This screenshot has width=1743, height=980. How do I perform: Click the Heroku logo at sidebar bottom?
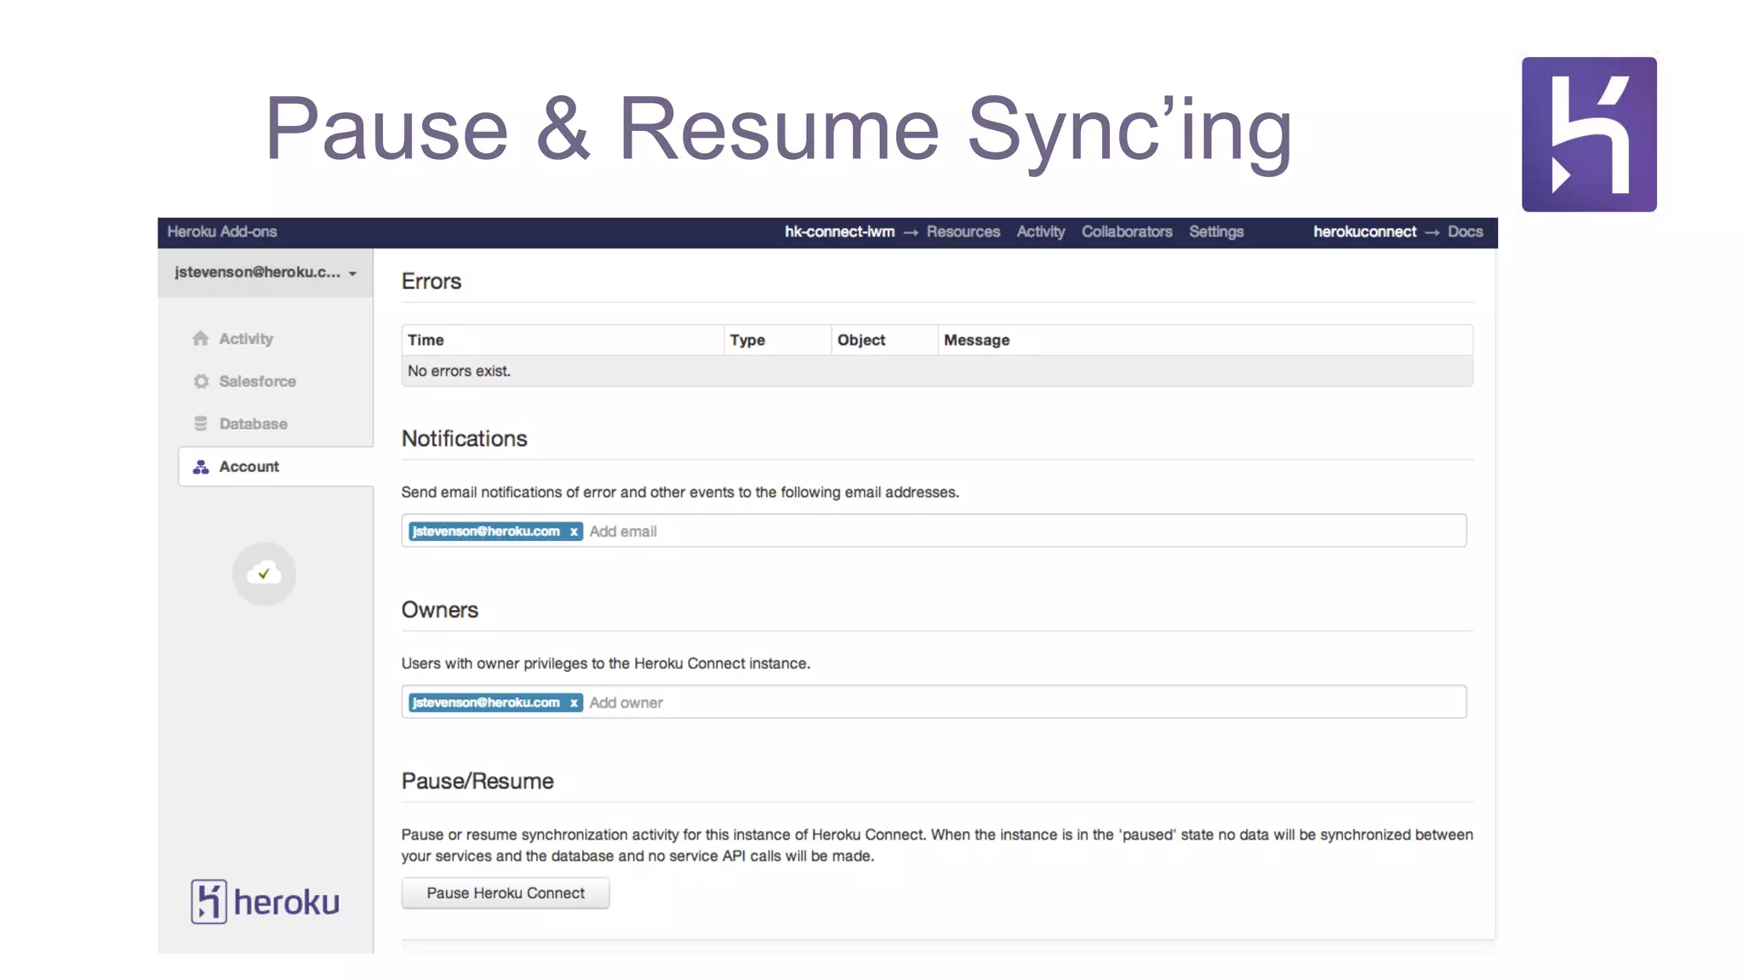pos(266,902)
